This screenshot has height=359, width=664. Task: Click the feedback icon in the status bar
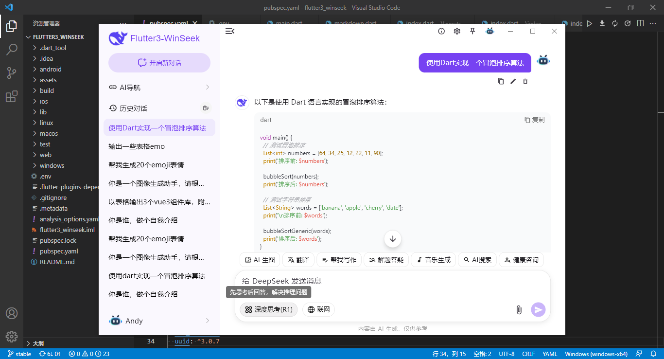[x=639, y=354]
